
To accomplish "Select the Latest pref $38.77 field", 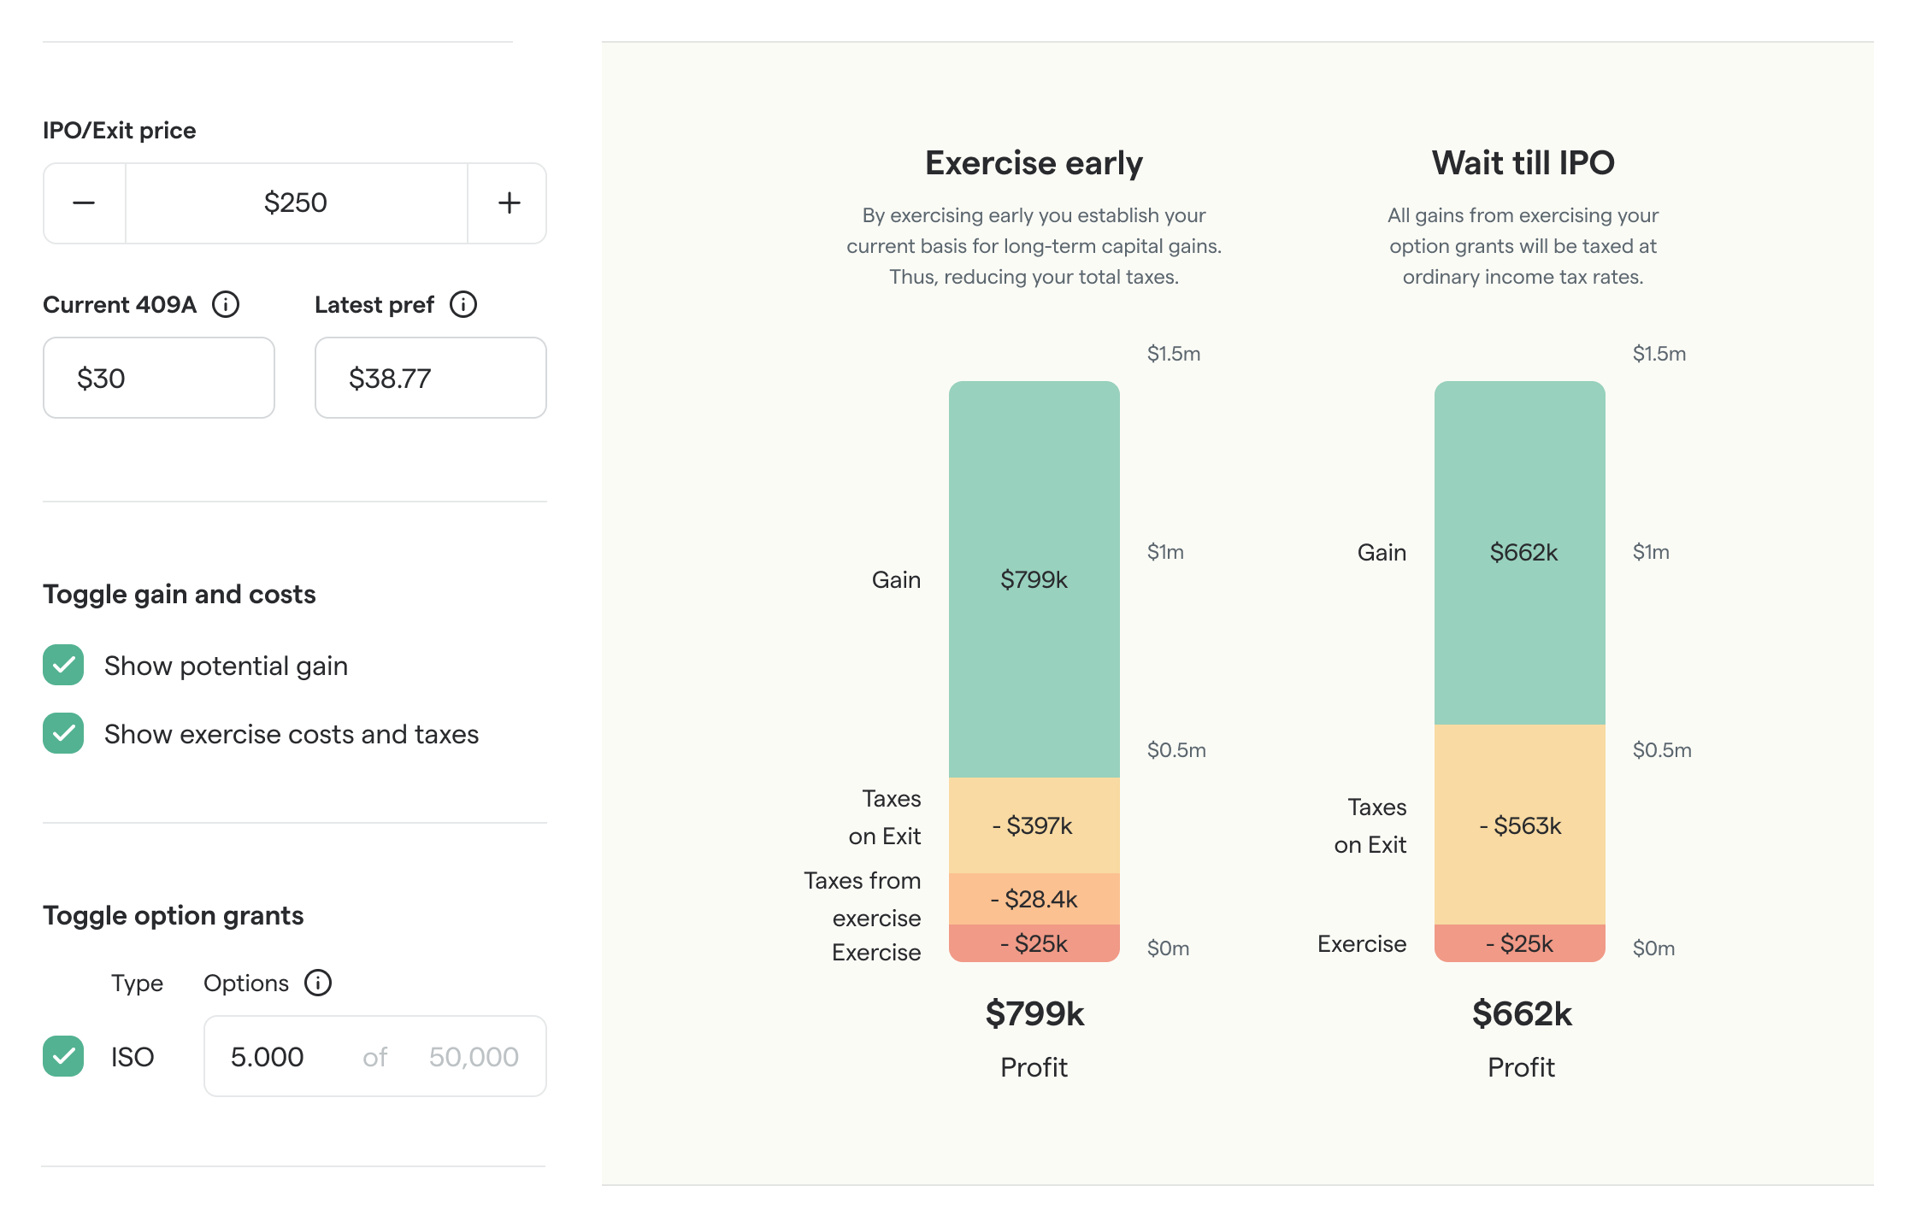I will tap(429, 378).
